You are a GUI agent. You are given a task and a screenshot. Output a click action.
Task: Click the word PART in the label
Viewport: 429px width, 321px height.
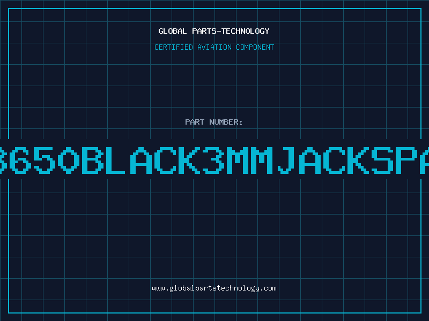click(195, 122)
